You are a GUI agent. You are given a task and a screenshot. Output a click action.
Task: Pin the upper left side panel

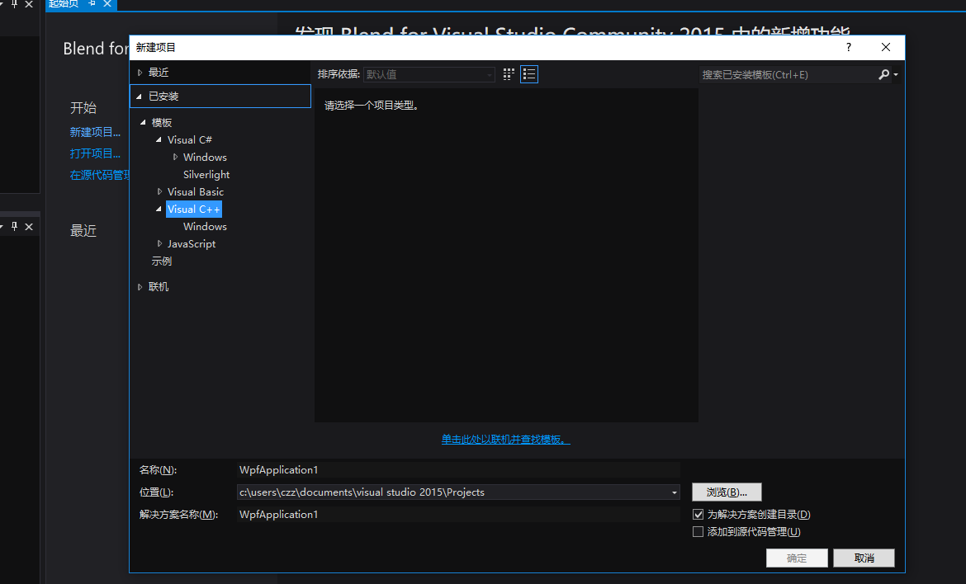coord(15,3)
